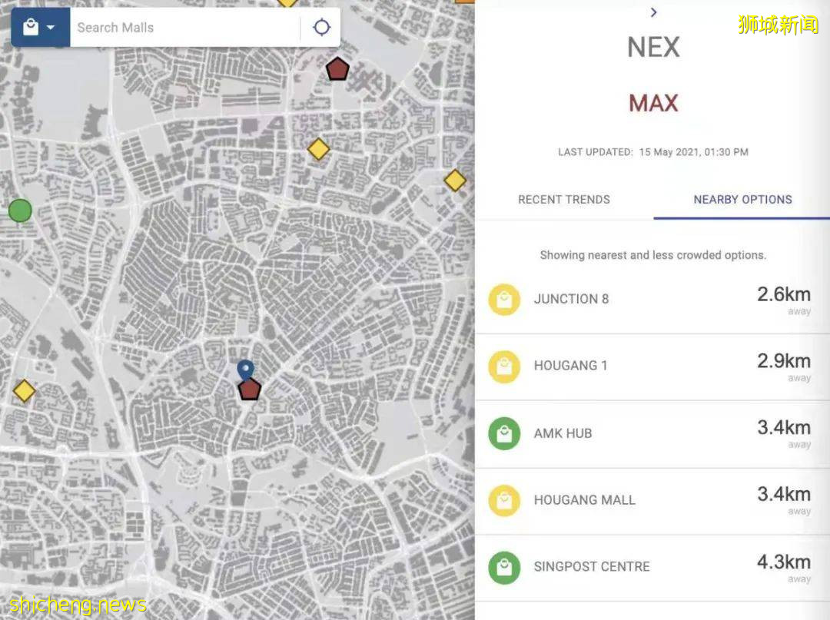Click the yellow diamond marker at the map's left edge
The image size is (830, 620).
coord(24,391)
